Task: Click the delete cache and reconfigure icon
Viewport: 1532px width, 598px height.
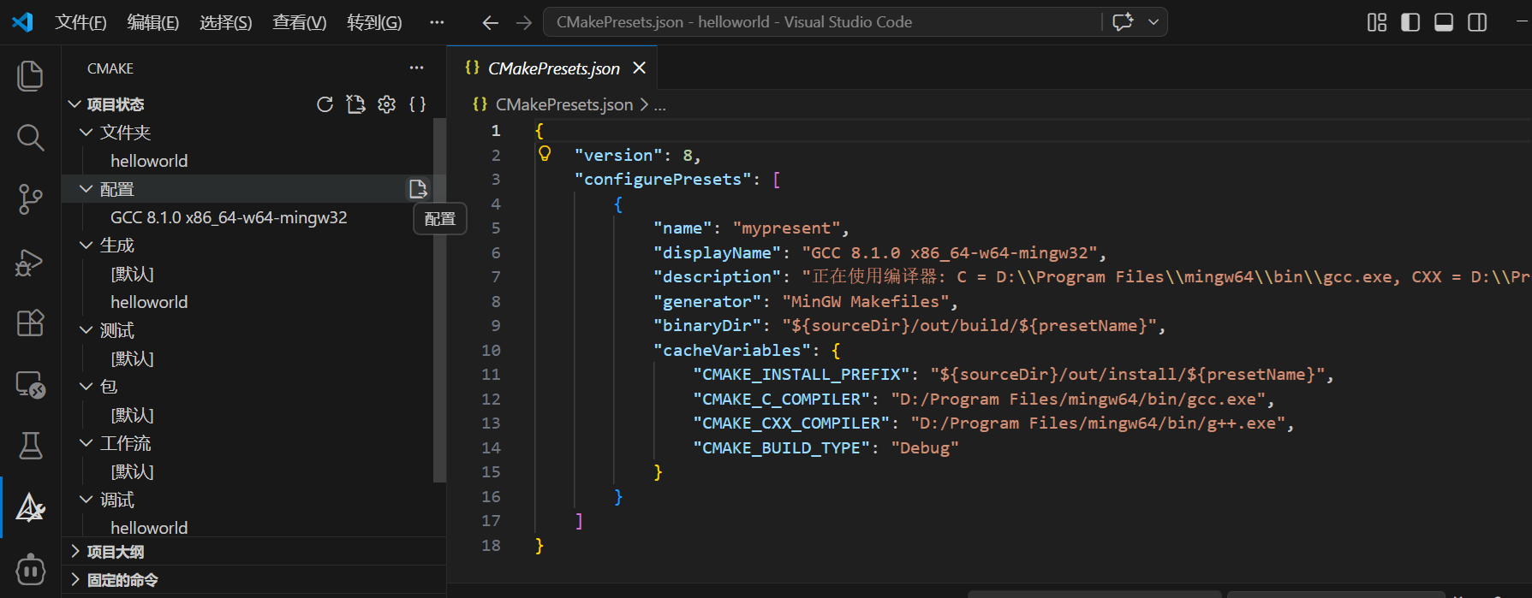Action: tap(355, 104)
